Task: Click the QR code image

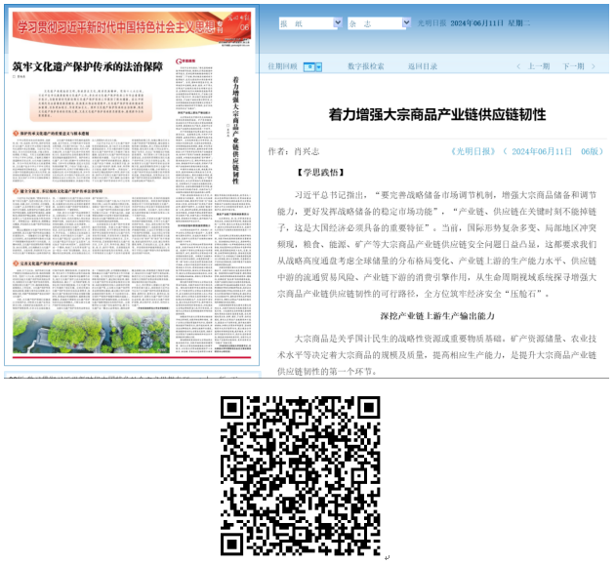Action: tap(299, 474)
